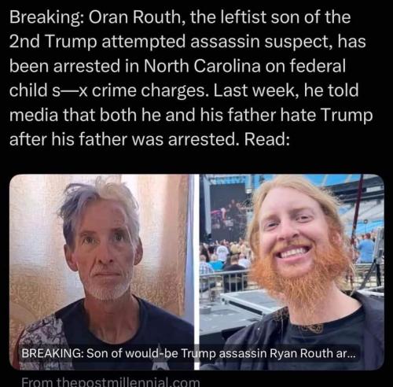Click the "Last week, he told" phrase
Viewport: 393px width, 387px height.
click(286, 90)
